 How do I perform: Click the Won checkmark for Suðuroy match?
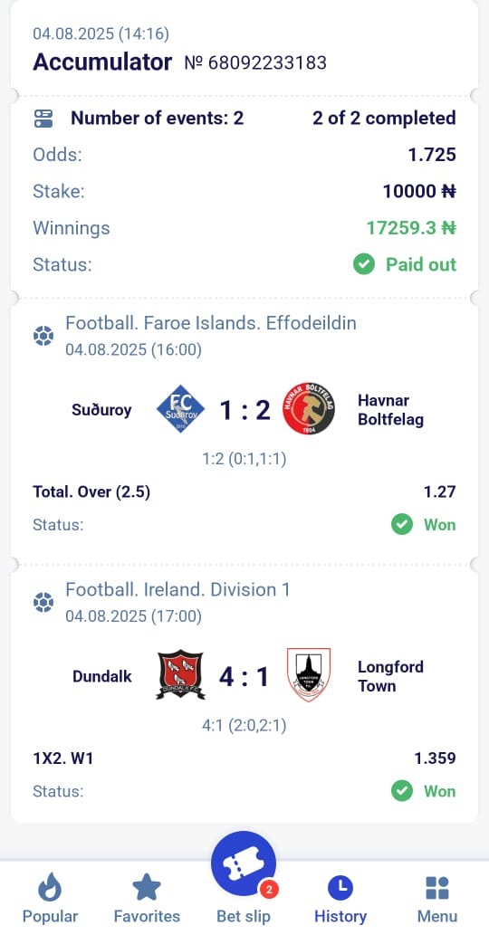(x=402, y=525)
